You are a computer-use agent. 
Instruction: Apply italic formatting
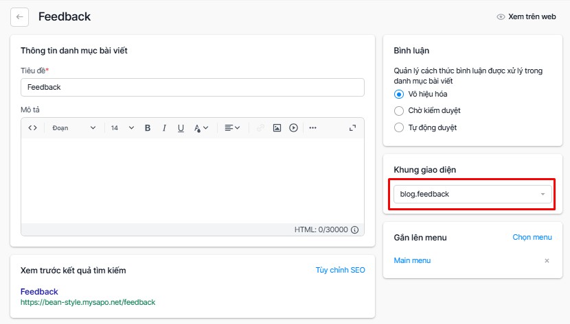click(x=164, y=127)
